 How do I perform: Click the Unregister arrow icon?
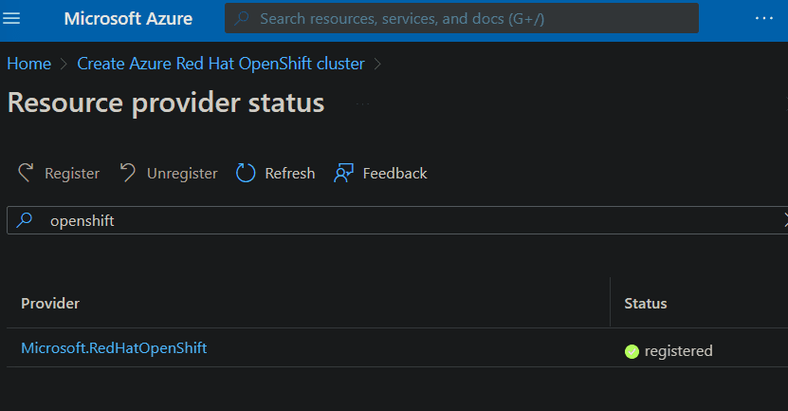click(128, 173)
